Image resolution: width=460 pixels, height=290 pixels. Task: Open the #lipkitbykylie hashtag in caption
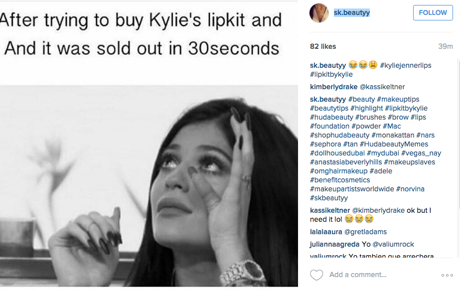pyautogui.click(x=331, y=74)
